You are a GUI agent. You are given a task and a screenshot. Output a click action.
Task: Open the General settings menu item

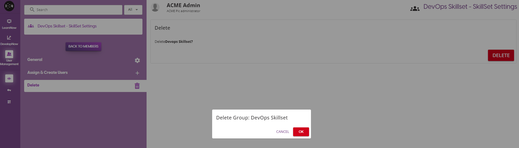[x=35, y=60]
